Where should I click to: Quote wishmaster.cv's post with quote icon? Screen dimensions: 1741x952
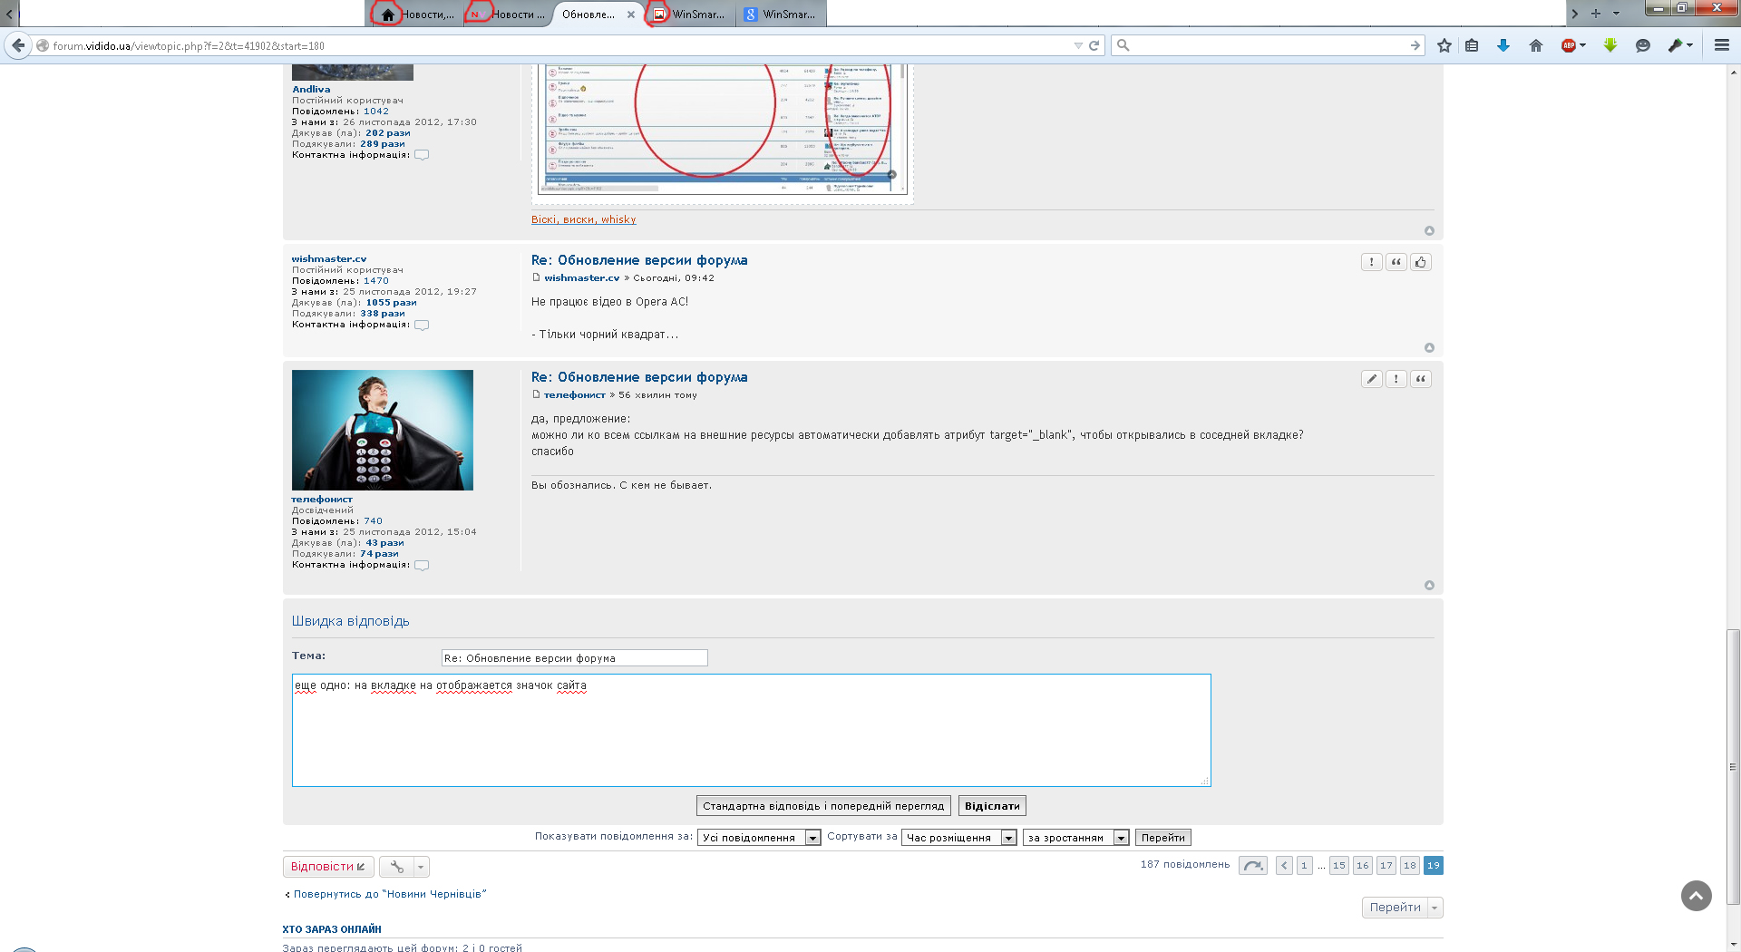[1396, 262]
